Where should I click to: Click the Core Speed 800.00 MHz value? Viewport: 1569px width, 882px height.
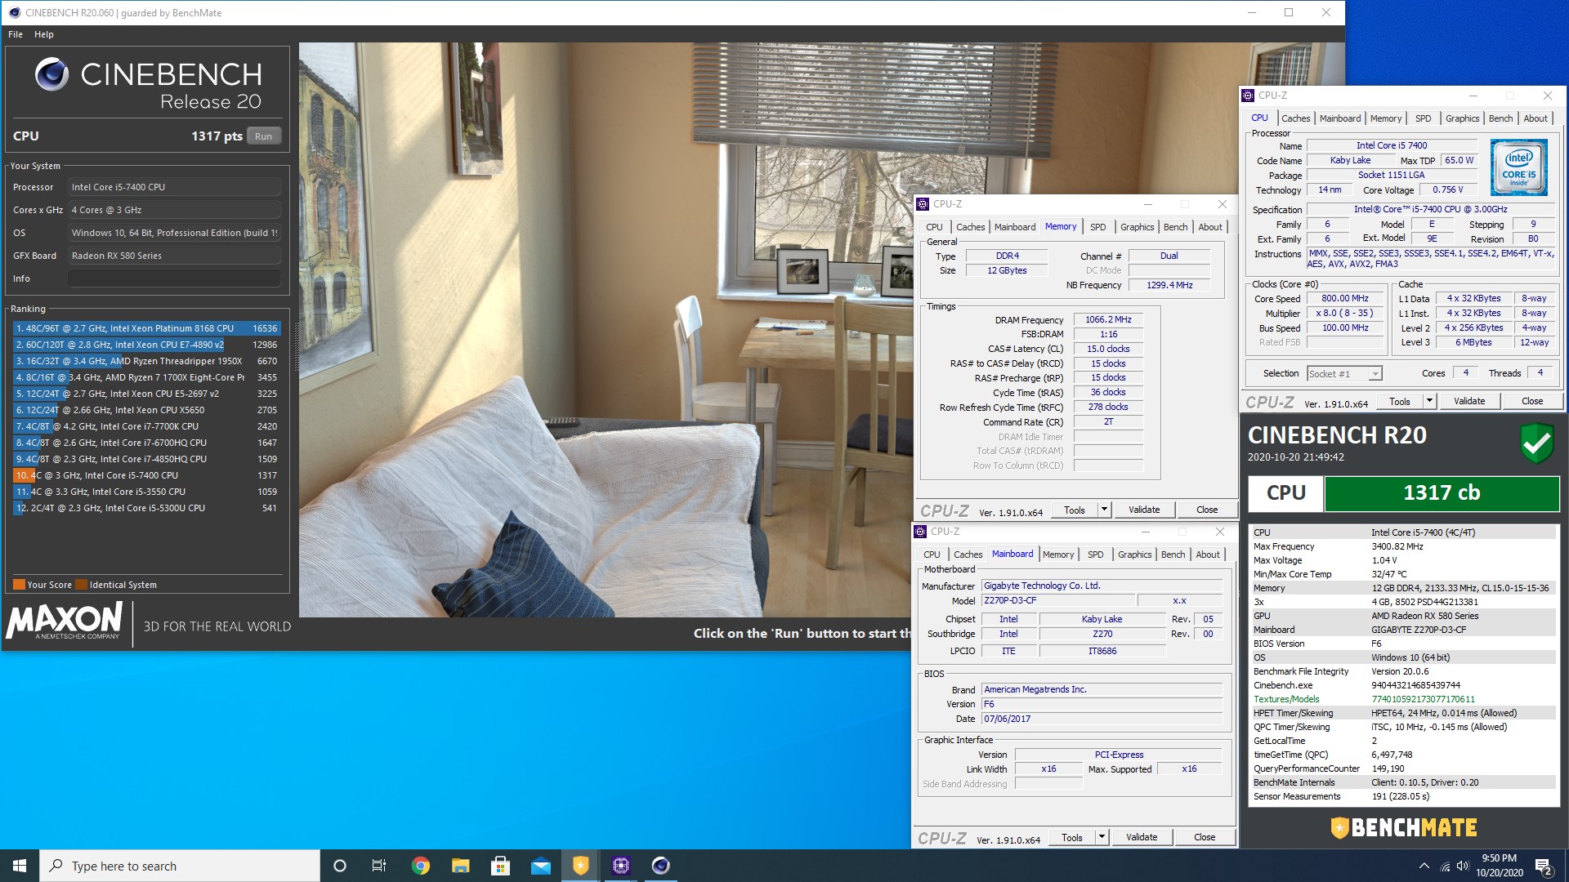[1345, 299]
